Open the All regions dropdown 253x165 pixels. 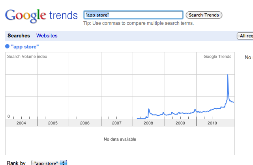245,36
